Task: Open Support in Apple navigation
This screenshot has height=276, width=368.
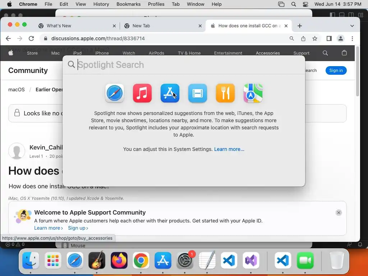Action: point(302,53)
